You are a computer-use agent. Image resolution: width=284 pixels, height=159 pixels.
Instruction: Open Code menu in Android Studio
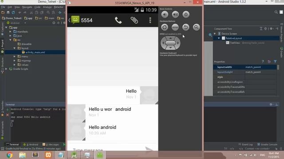point(37,7)
